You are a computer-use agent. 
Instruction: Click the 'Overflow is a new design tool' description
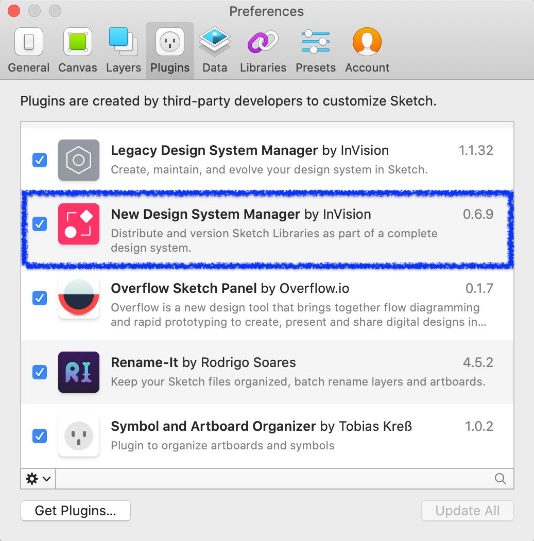299,315
